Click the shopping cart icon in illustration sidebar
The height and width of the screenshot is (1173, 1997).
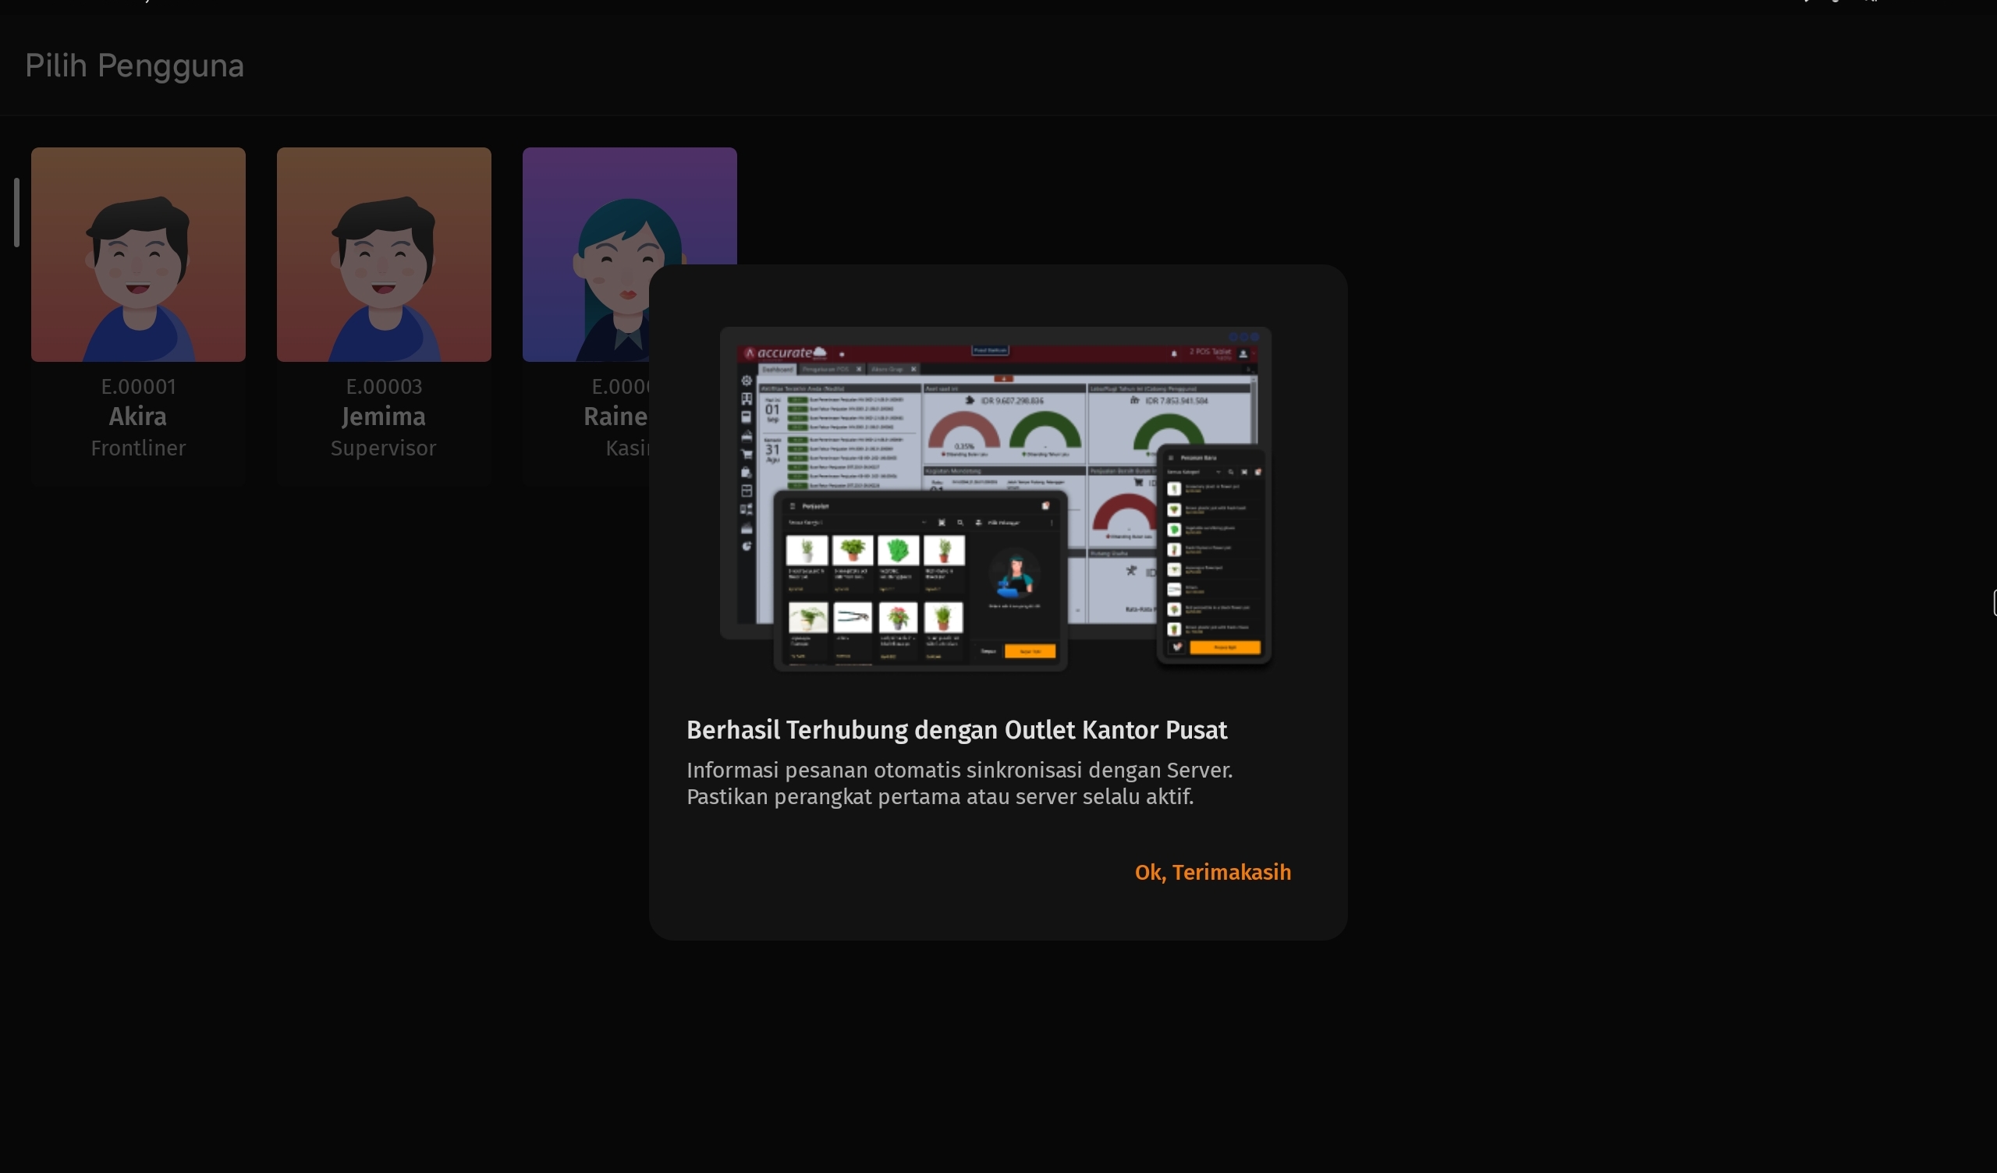click(746, 454)
